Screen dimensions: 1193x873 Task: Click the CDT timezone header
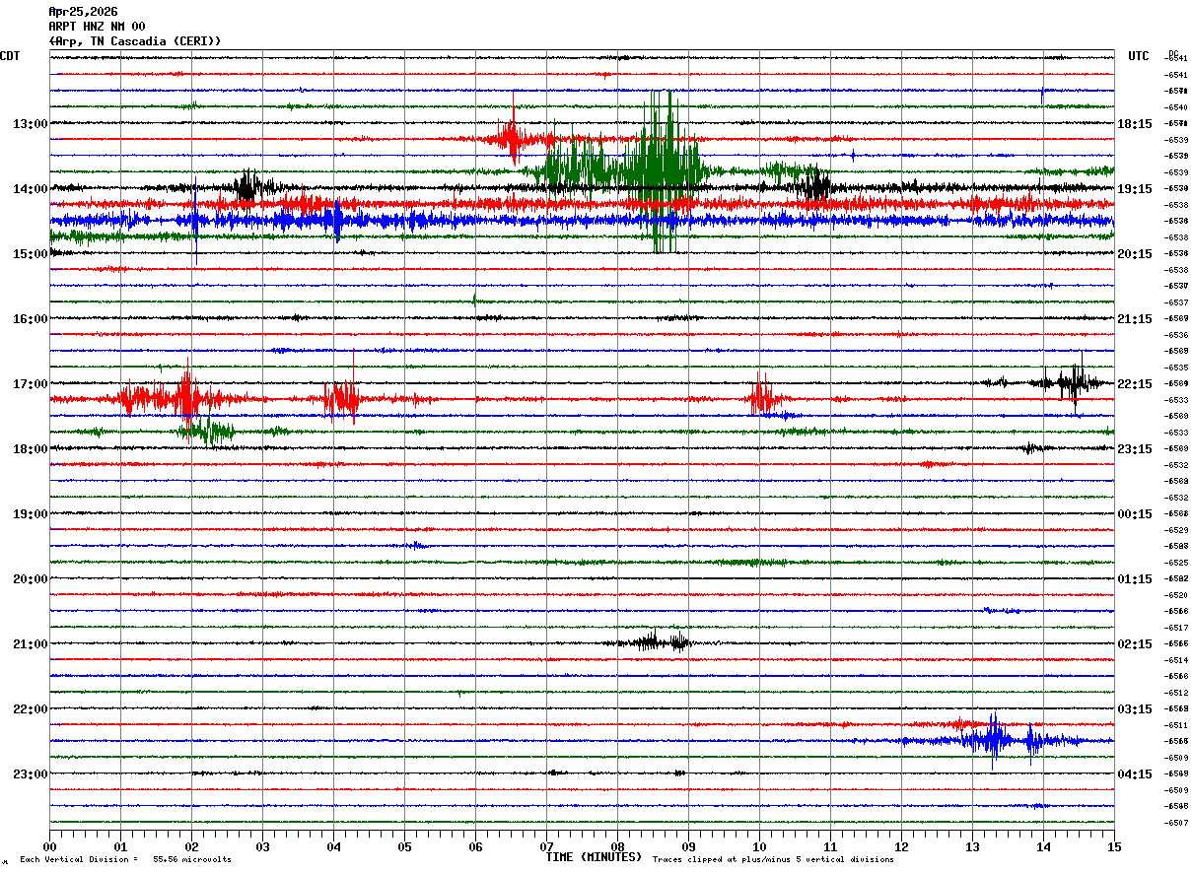(x=10, y=56)
